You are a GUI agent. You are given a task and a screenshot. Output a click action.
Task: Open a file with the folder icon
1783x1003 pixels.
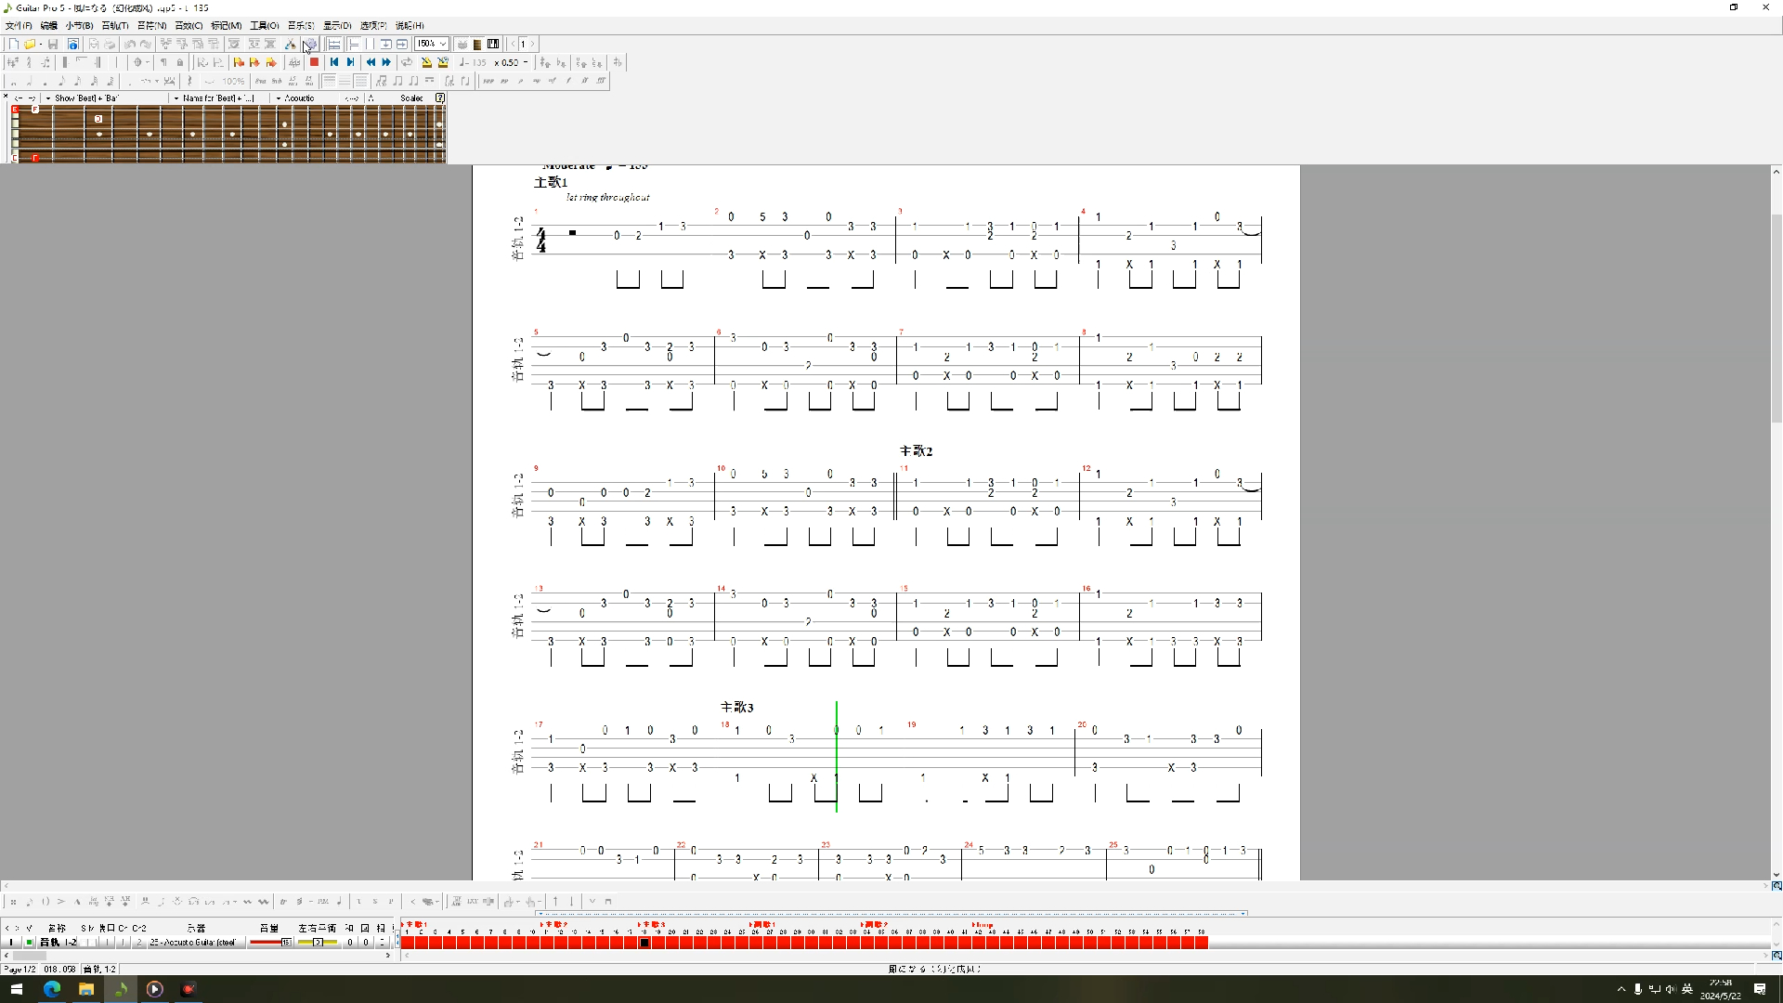(30, 44)
